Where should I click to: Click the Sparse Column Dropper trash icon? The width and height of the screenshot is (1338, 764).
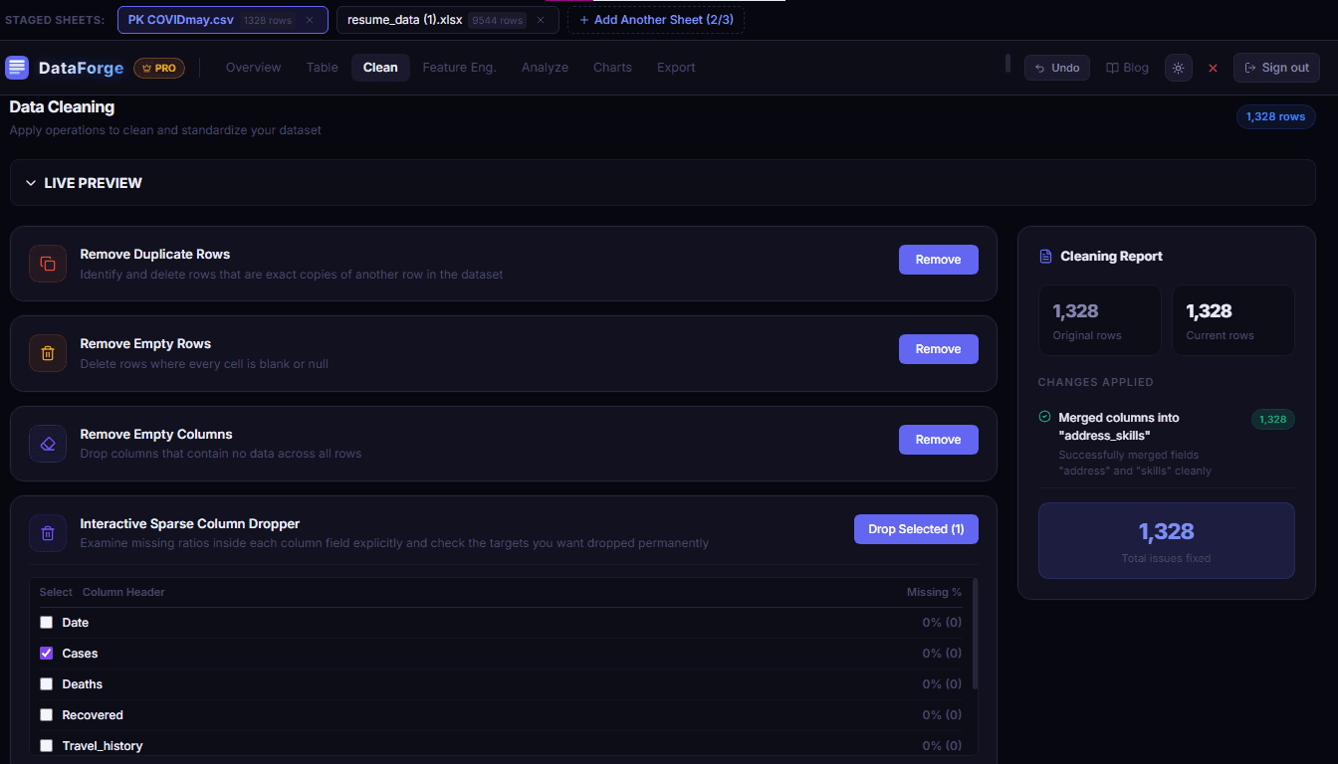coord(48,533)
